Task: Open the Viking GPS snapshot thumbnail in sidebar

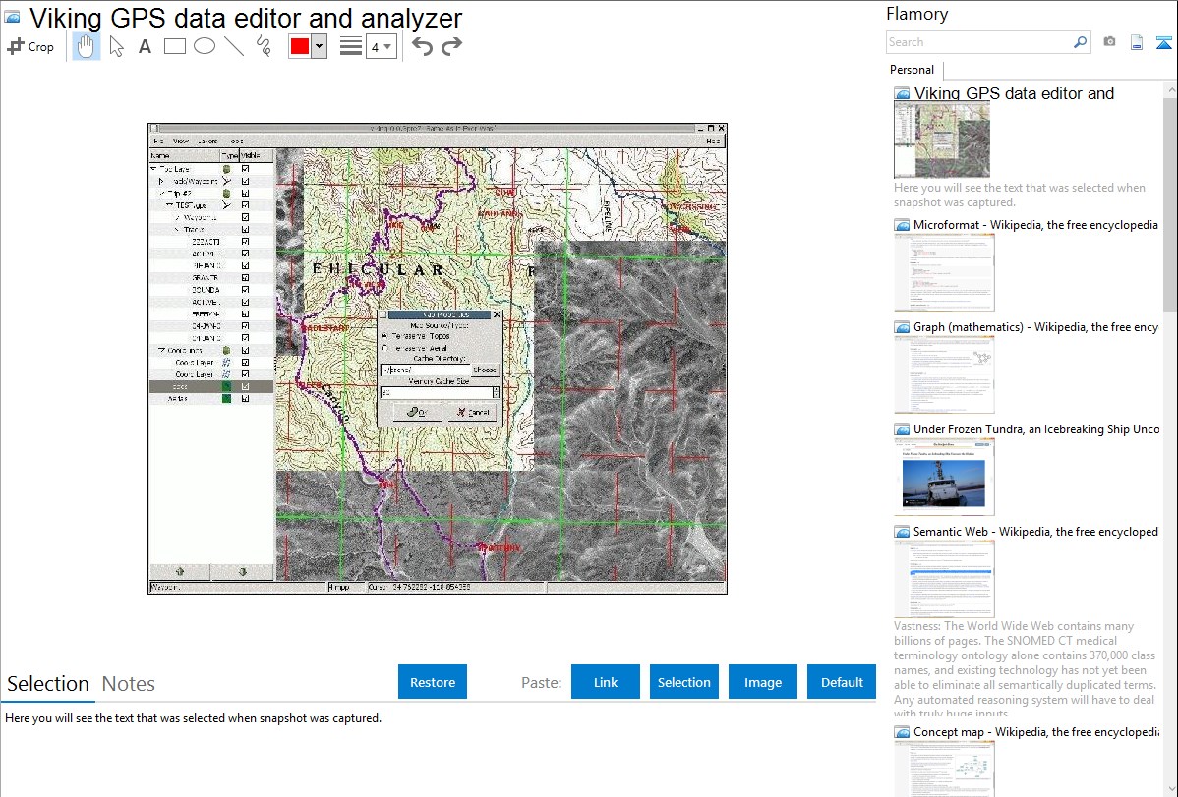Action: coord(942,141)
